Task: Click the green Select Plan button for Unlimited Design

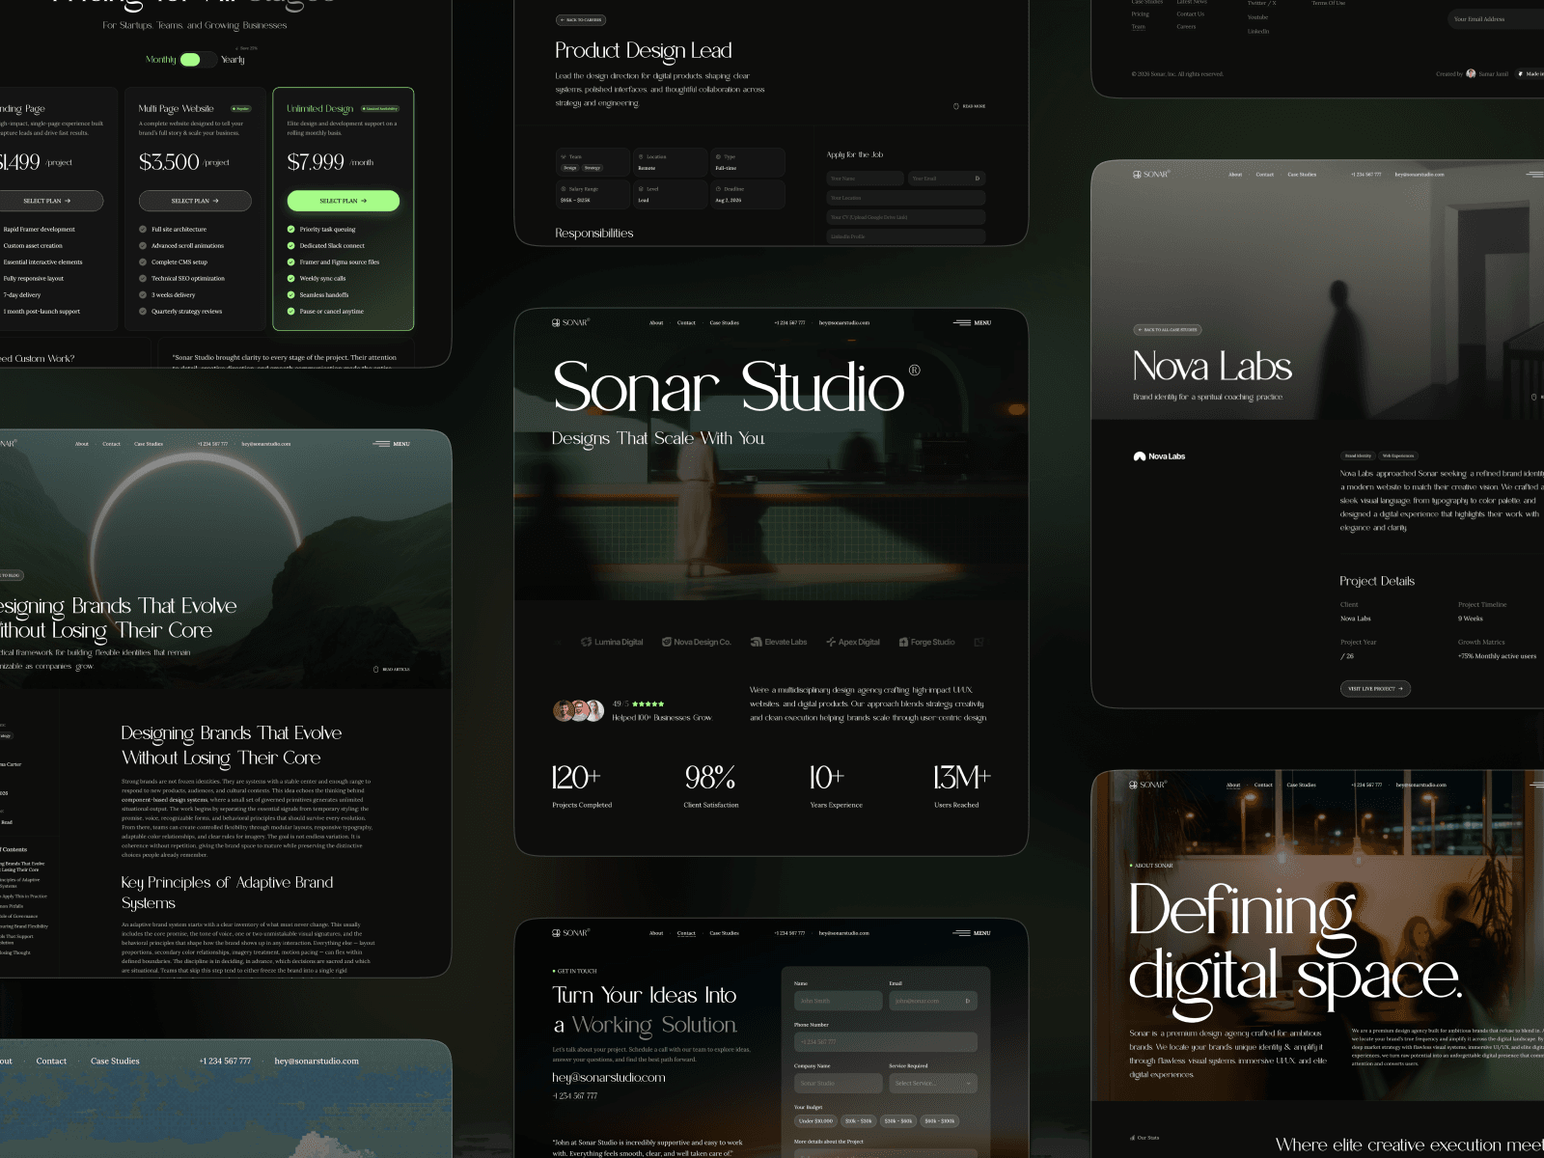Action: coord(343,201)
